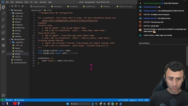The height and width of the screenshot is (106, 188).
Task: Open errors and warnings count in status bar
Action: click(x=9, y=100)
